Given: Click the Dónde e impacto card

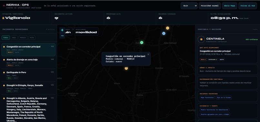Looking at the screenshot, I should 228,70.
